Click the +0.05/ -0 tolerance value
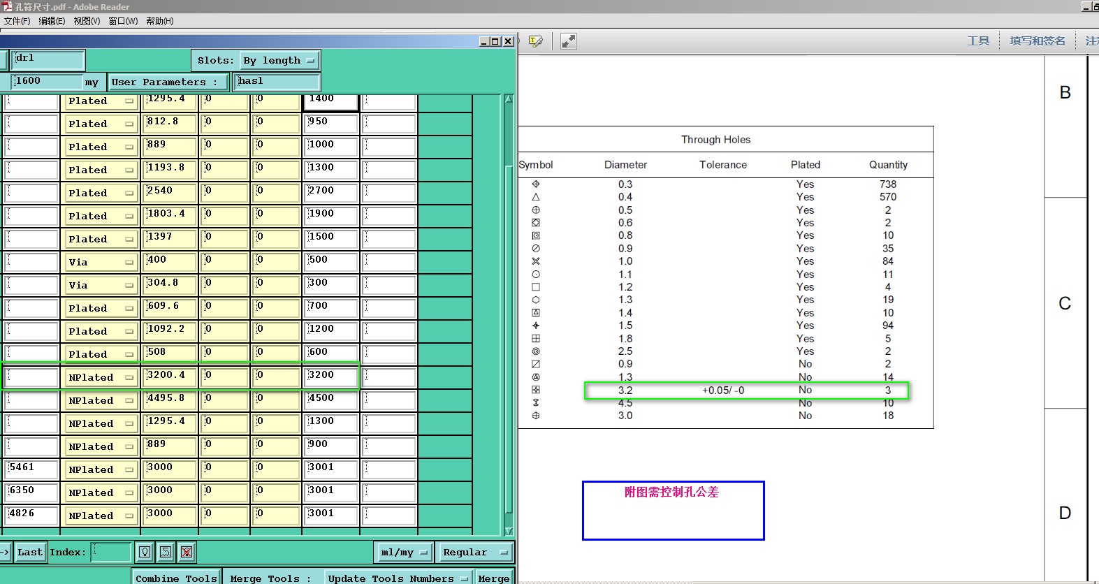The width and height of the screenshot is (1099, 584). coord(723,390)
